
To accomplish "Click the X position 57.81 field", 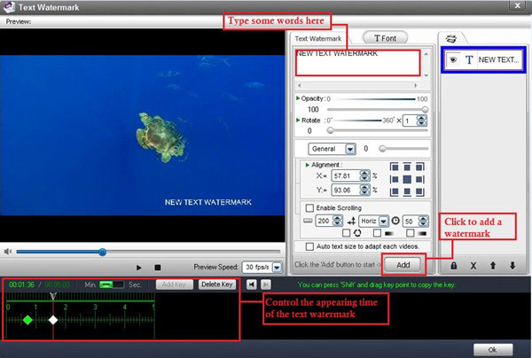I will 346,175.
